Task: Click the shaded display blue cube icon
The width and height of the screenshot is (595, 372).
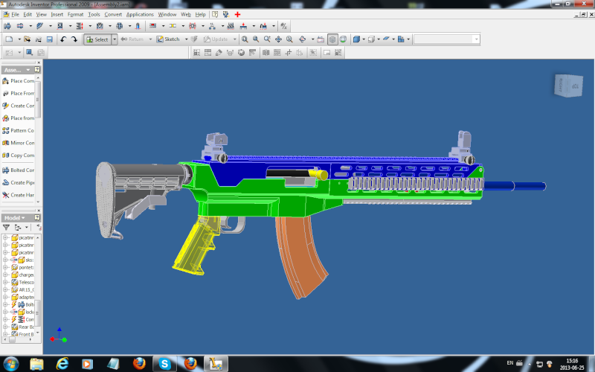Action: [x=356, y=39]
